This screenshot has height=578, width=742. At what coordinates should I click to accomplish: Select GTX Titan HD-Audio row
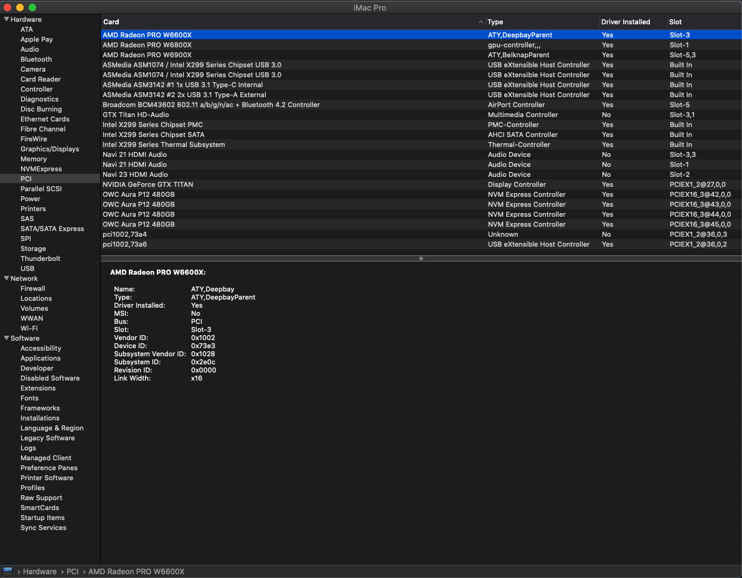point(421,115)
